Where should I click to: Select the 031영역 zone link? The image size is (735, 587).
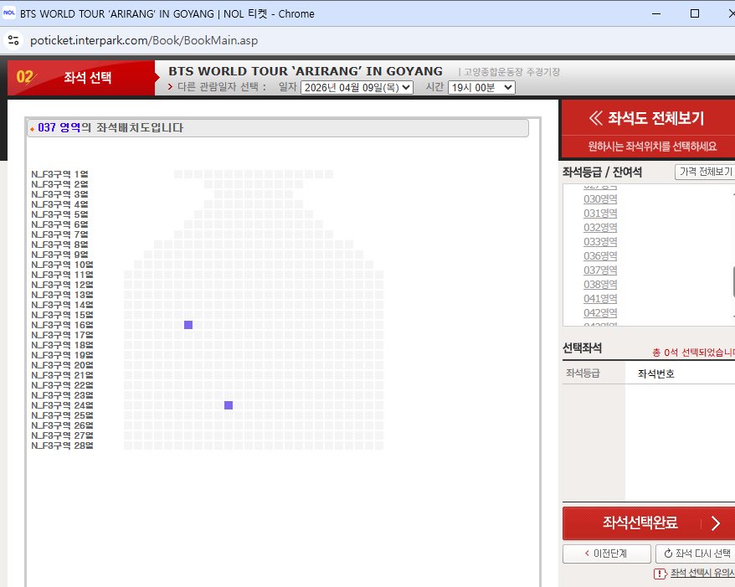(x=600, y=214)
